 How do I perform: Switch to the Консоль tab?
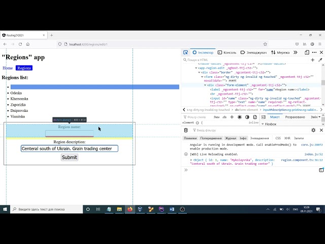pos(227,52)
